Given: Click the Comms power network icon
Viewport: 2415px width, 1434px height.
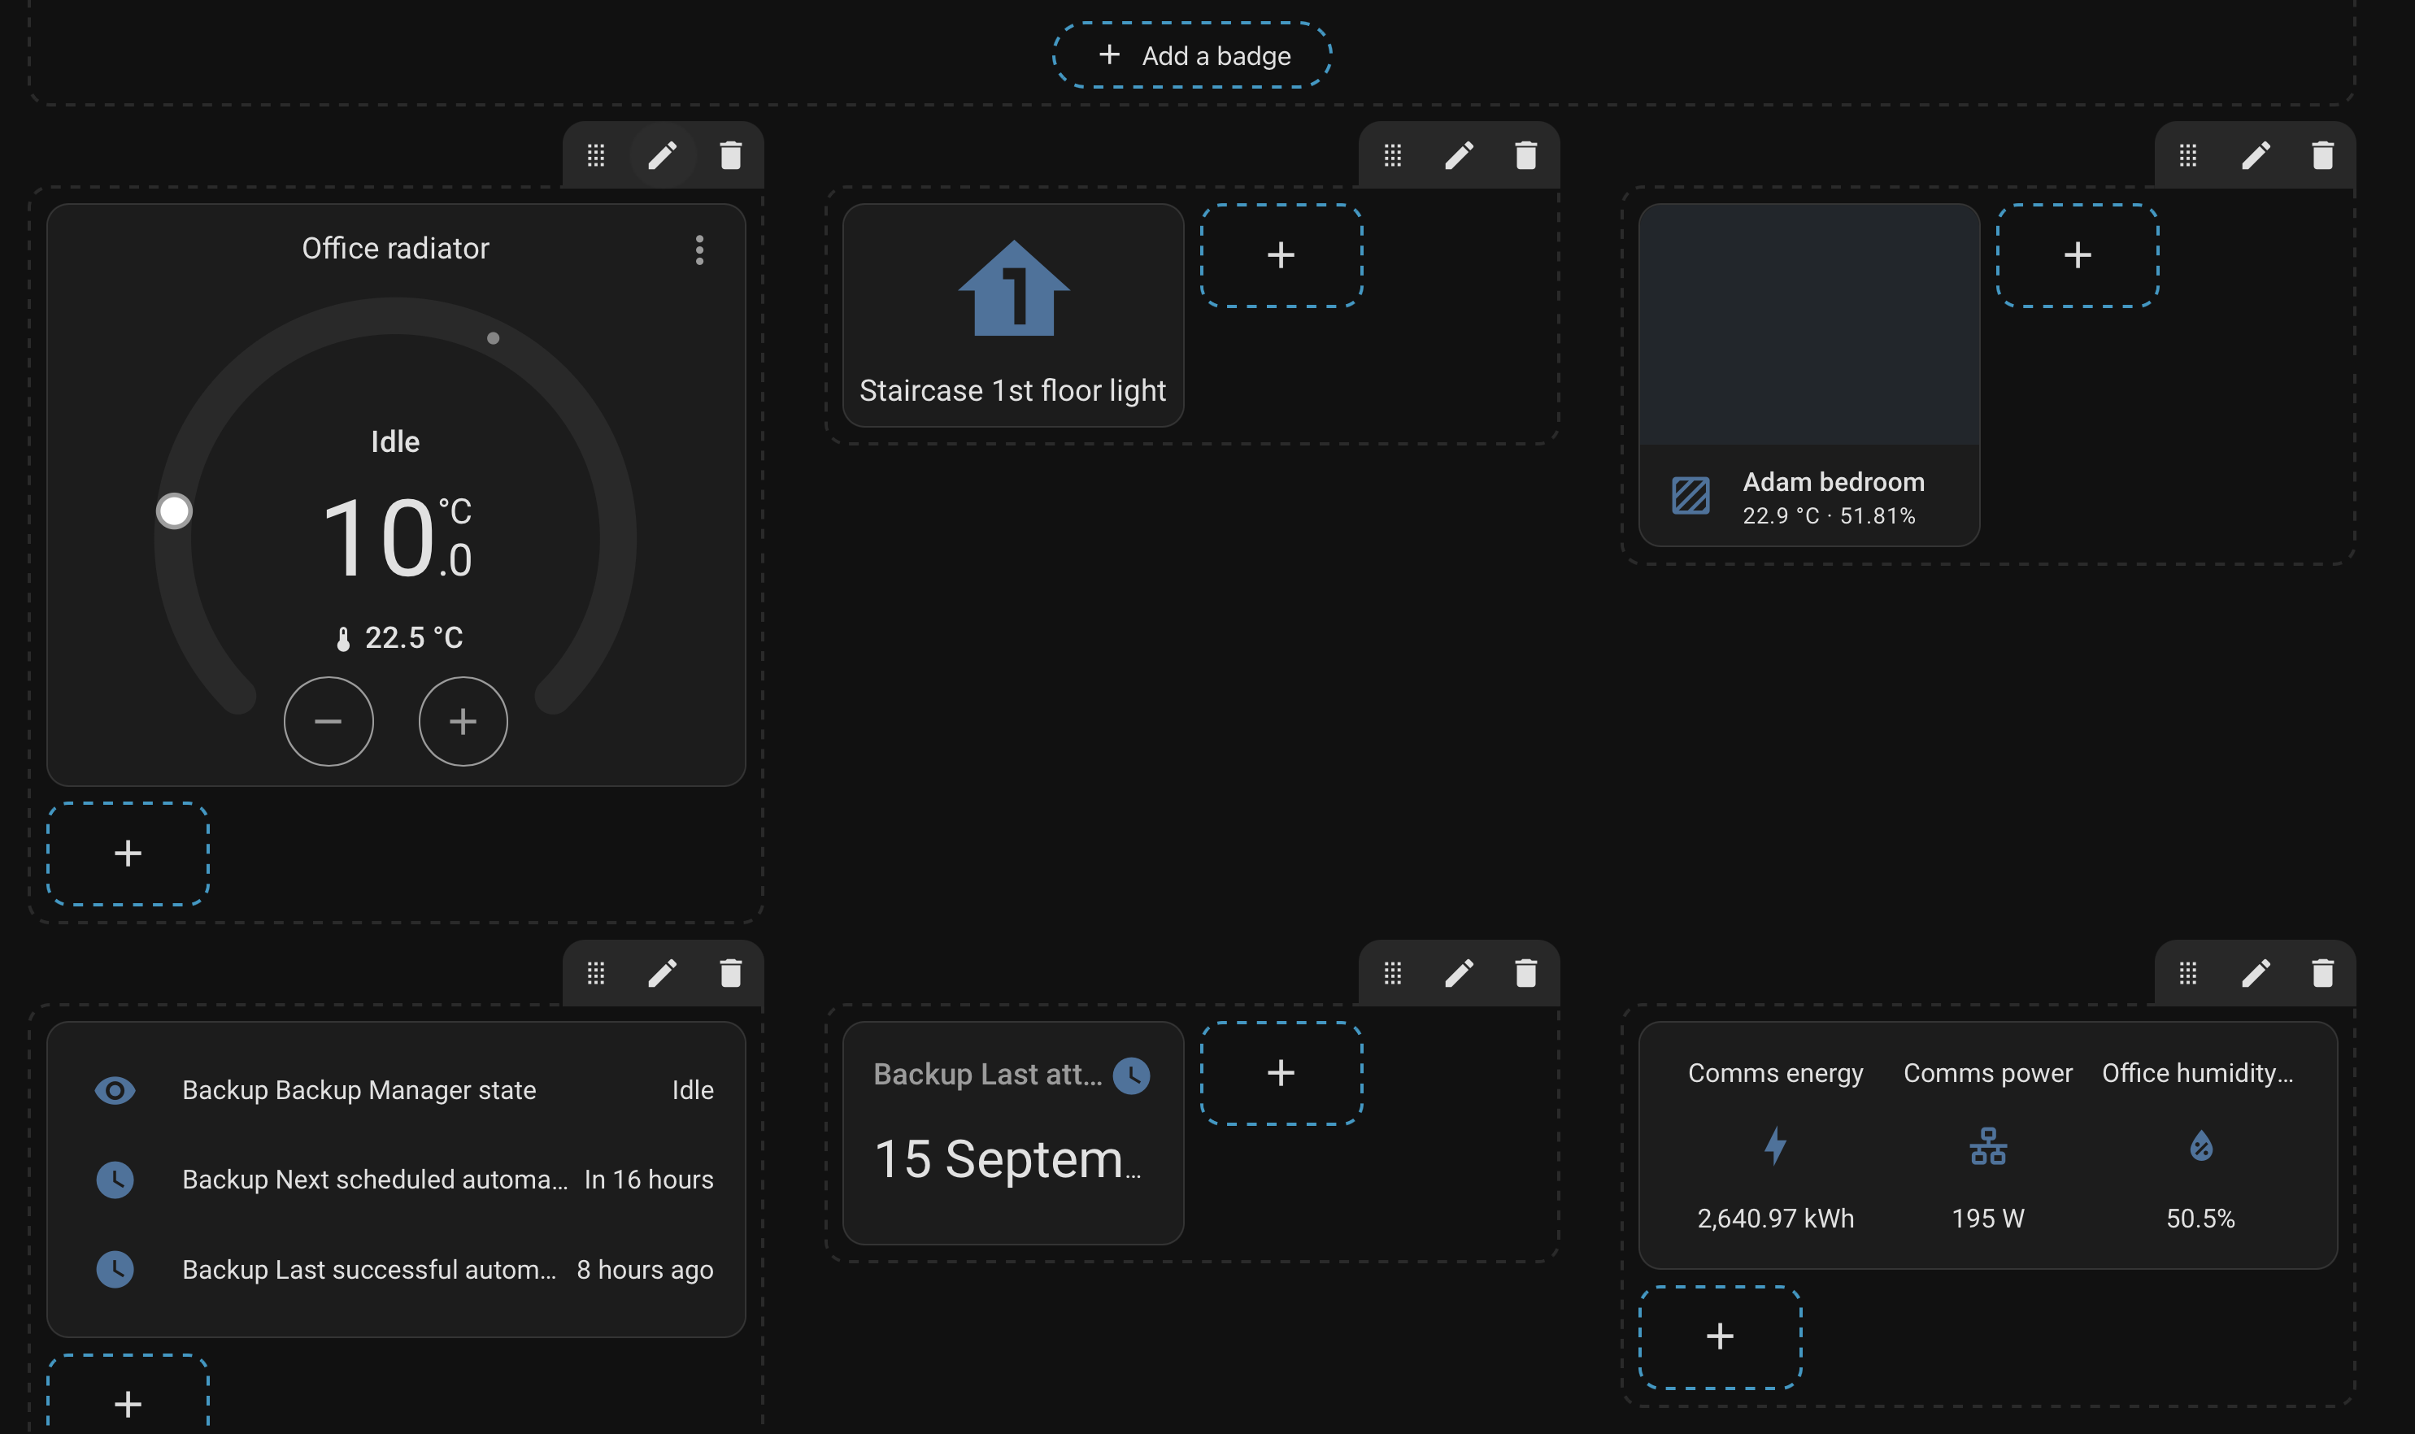Looking at the screenshot, I should coord(1988,1147).
